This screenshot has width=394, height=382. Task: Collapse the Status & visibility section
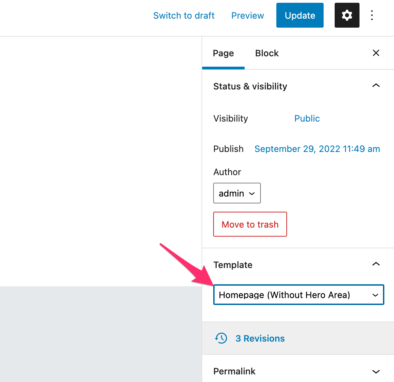coord(376,86)
